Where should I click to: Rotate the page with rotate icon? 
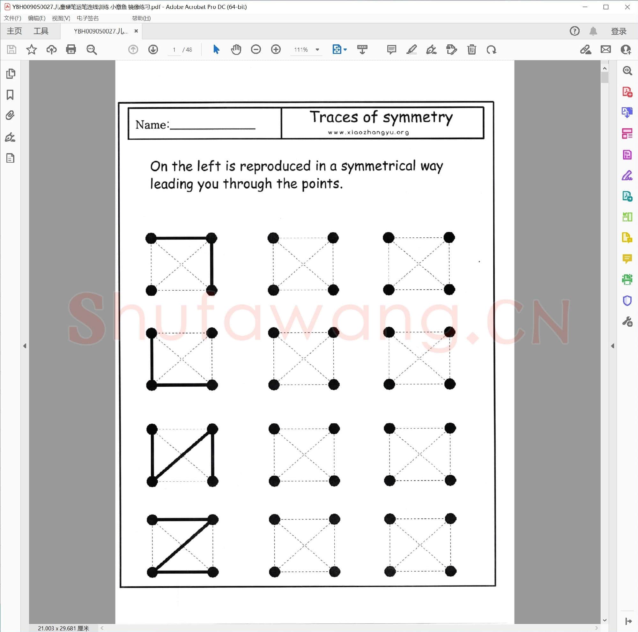491,49
